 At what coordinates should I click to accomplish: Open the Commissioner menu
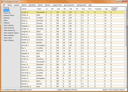[x=69, y=5]
